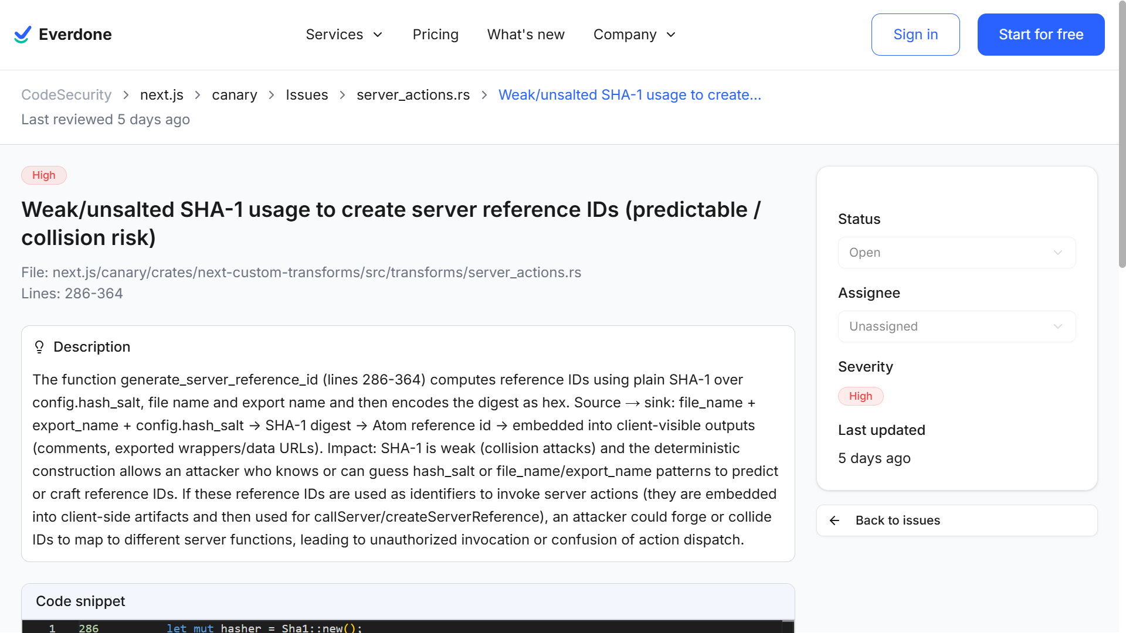Image resolution: width=1126 pixels, height=633 pixels.
Task: Open server_actions.rs breadcrumb link
Action: point(413,95)
